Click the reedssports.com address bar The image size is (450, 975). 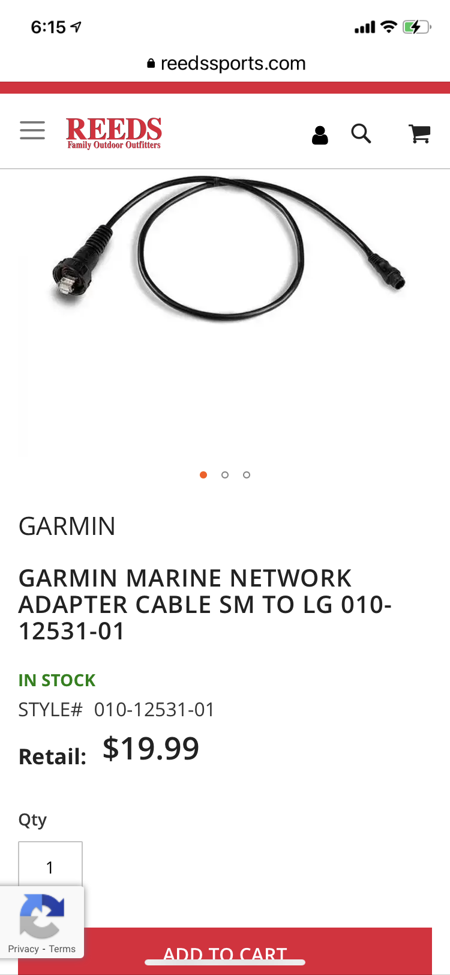[226, 63]
